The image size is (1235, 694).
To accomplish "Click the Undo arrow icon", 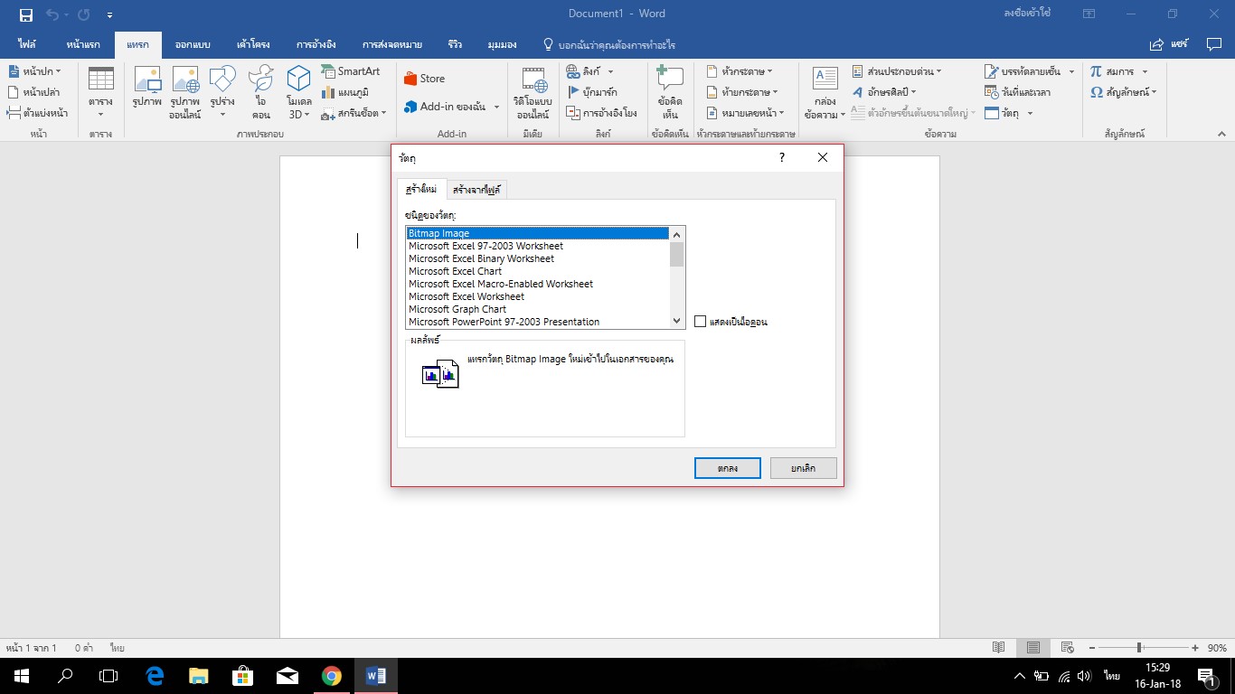I will 52,14.
